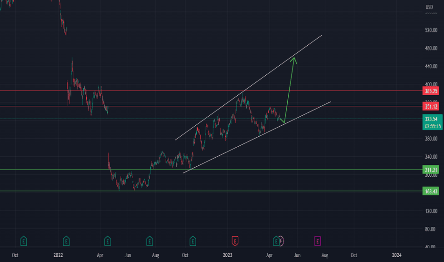Screen dimensions: 444x262
Task: Click the 2024 year label on time axis
Action: [x=396, y=255]
